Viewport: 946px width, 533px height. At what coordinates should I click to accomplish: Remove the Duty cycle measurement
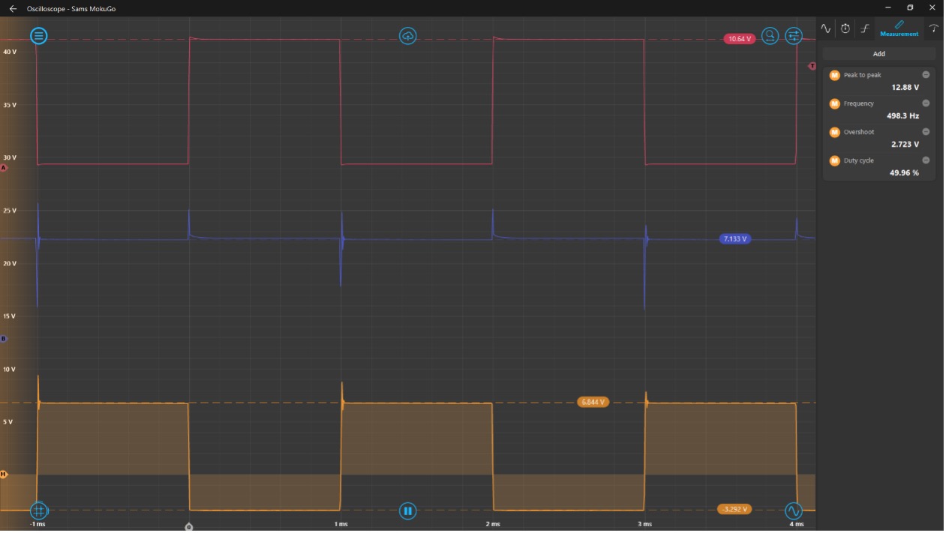[926, 160]
